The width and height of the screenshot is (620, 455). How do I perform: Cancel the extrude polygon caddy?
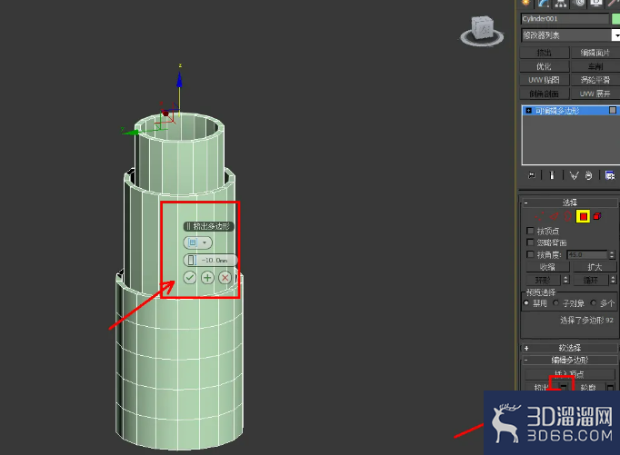225,278
